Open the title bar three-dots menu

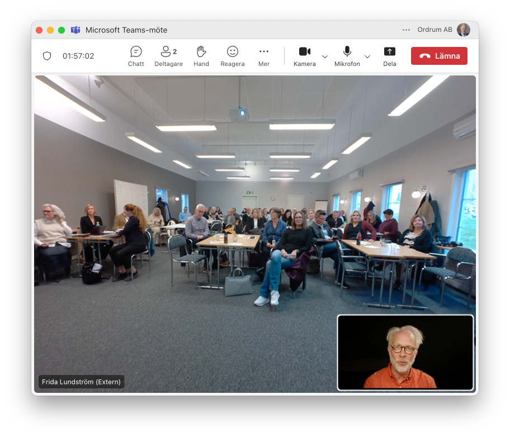pyautogui.click(x=406, y=30)
